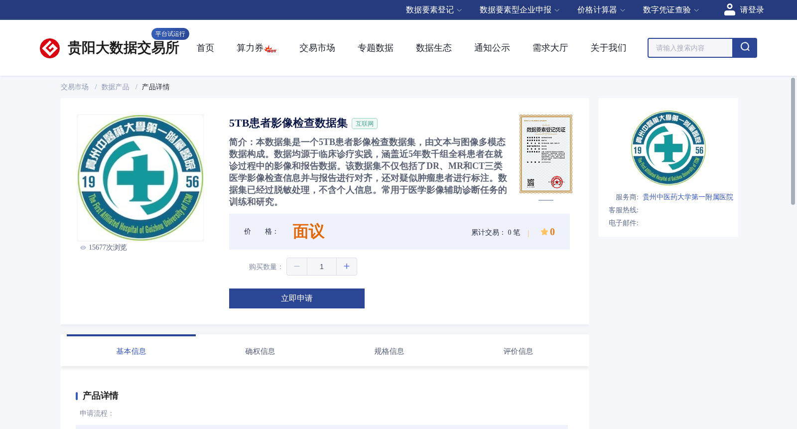Switch to 规格信息 tab

pos(389,351)
